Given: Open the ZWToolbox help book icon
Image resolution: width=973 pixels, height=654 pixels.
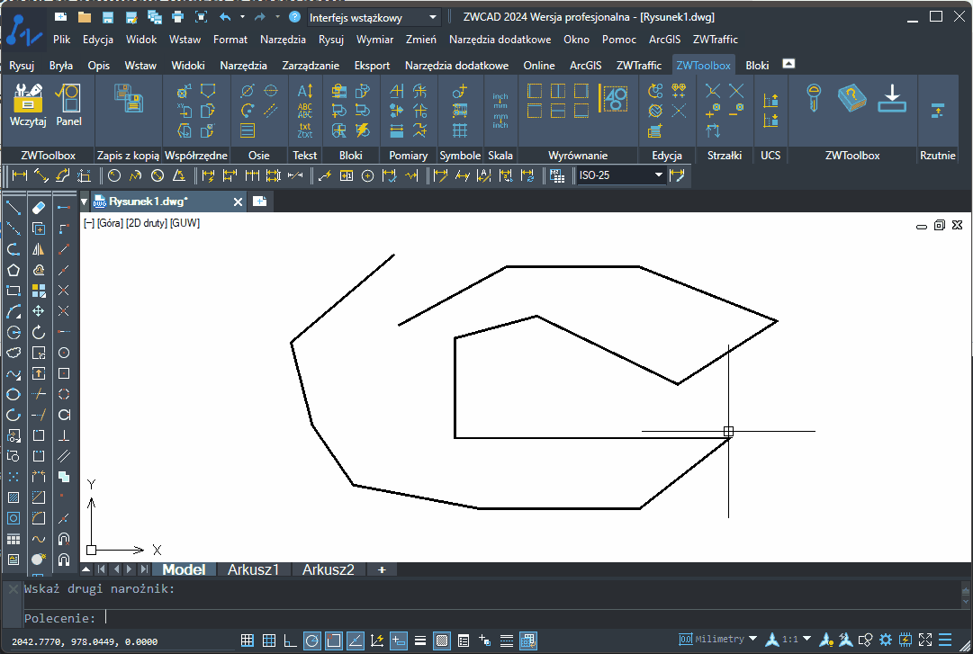Looking at the screenshot, I should click(851, 98).
